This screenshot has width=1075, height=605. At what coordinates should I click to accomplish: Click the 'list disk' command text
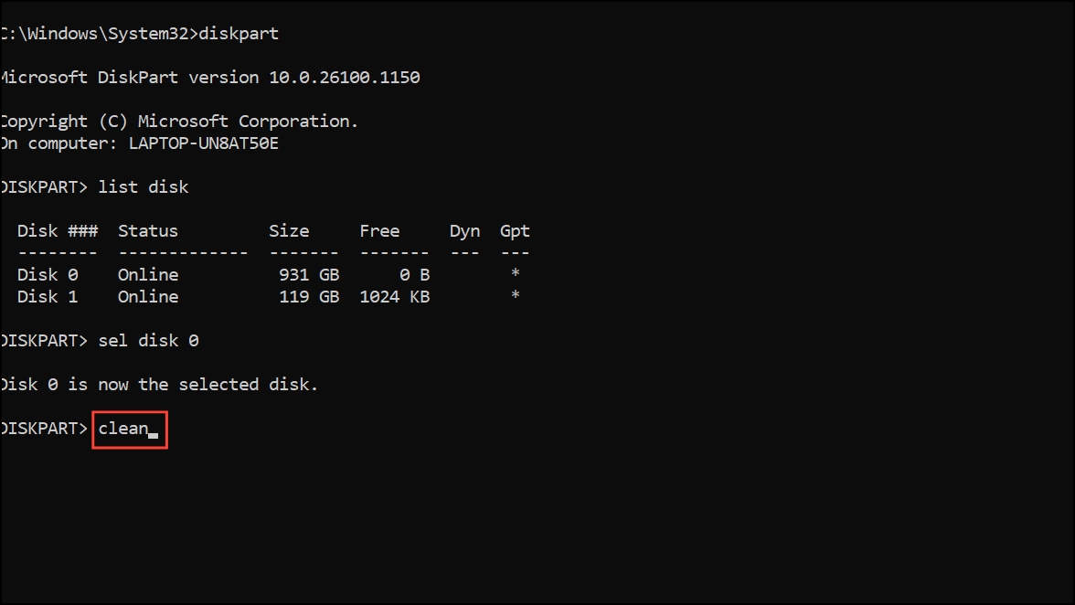point(144,187)
